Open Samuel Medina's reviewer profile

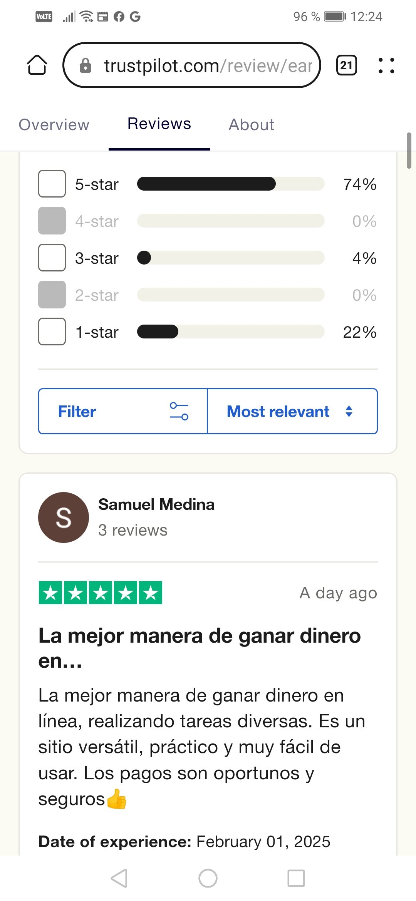156,504
